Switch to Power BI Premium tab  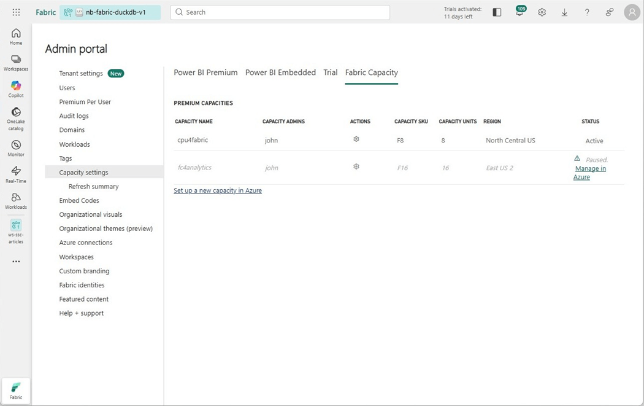pos(205,72)
